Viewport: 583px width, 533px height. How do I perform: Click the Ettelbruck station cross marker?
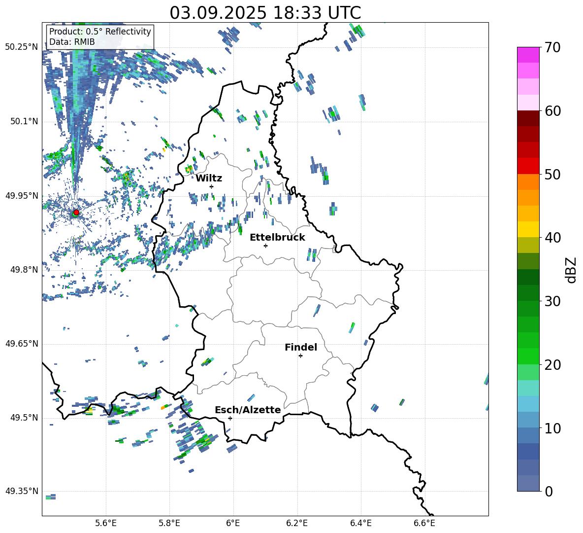[265, 246]
